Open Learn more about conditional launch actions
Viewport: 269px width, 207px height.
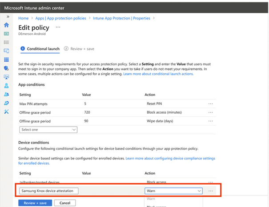(158, 74)
